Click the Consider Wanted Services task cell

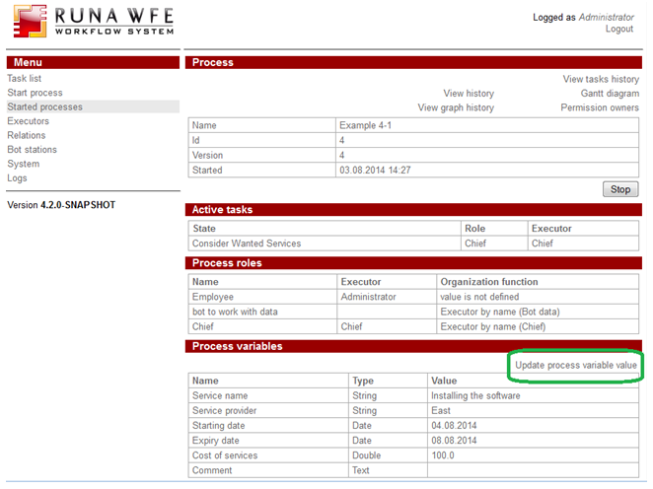247,244
